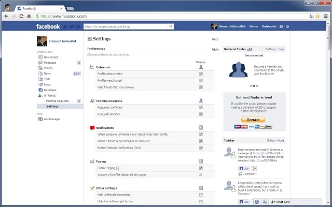
Task: Click the yellow Donate button
Action: pyautogui.click(x=253, y=120)
